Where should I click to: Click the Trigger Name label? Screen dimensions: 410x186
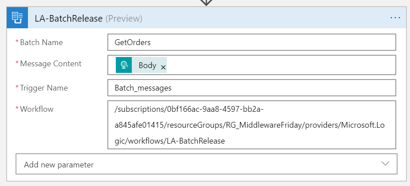point(43,88)
